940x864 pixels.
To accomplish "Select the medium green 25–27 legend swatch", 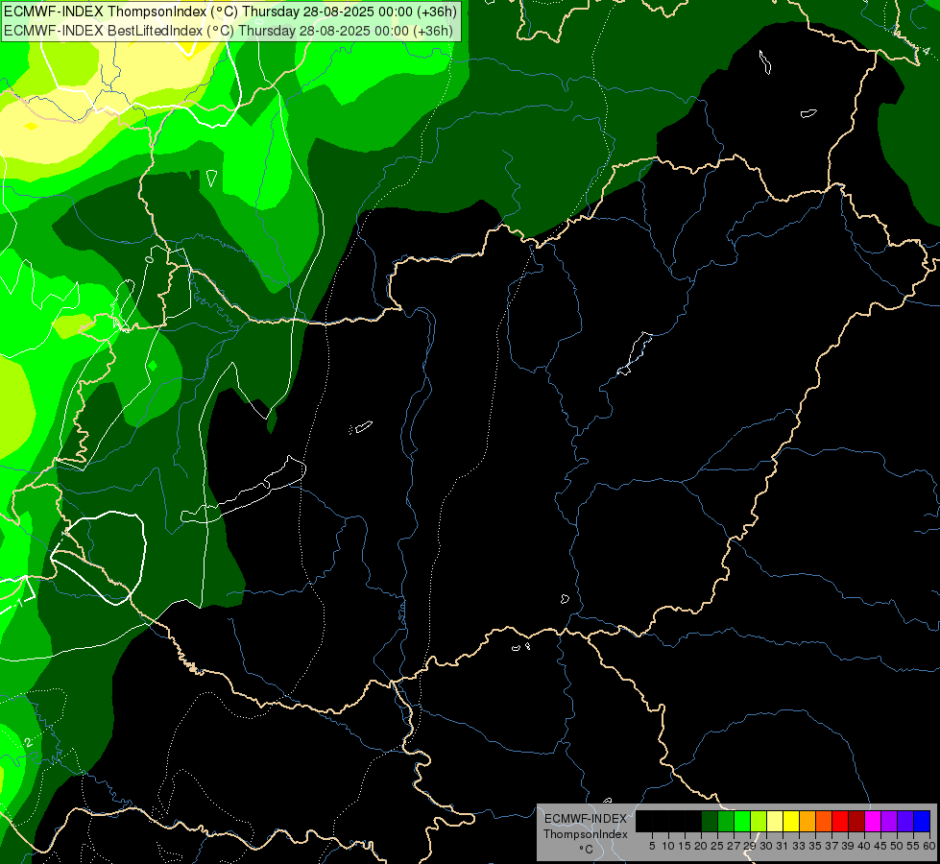I will click(726, 822).
